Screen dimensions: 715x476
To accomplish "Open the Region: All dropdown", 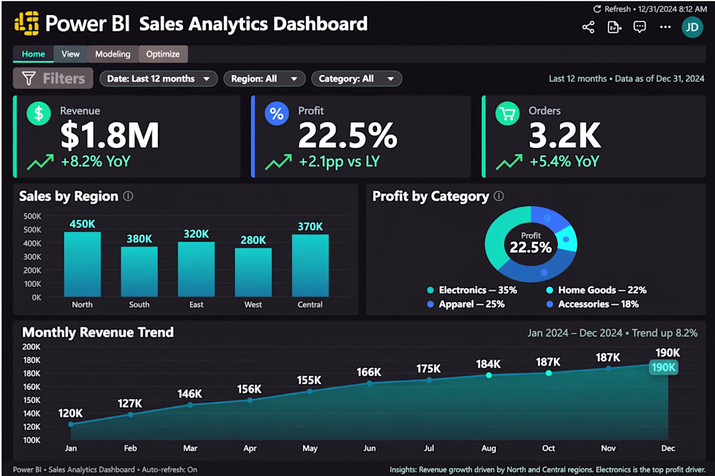I will point(264,79).
